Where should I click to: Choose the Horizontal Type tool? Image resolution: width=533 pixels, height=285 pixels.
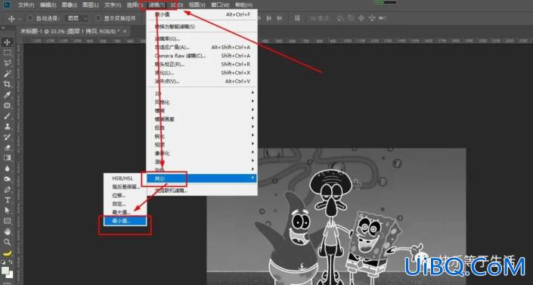click(7, 200)
